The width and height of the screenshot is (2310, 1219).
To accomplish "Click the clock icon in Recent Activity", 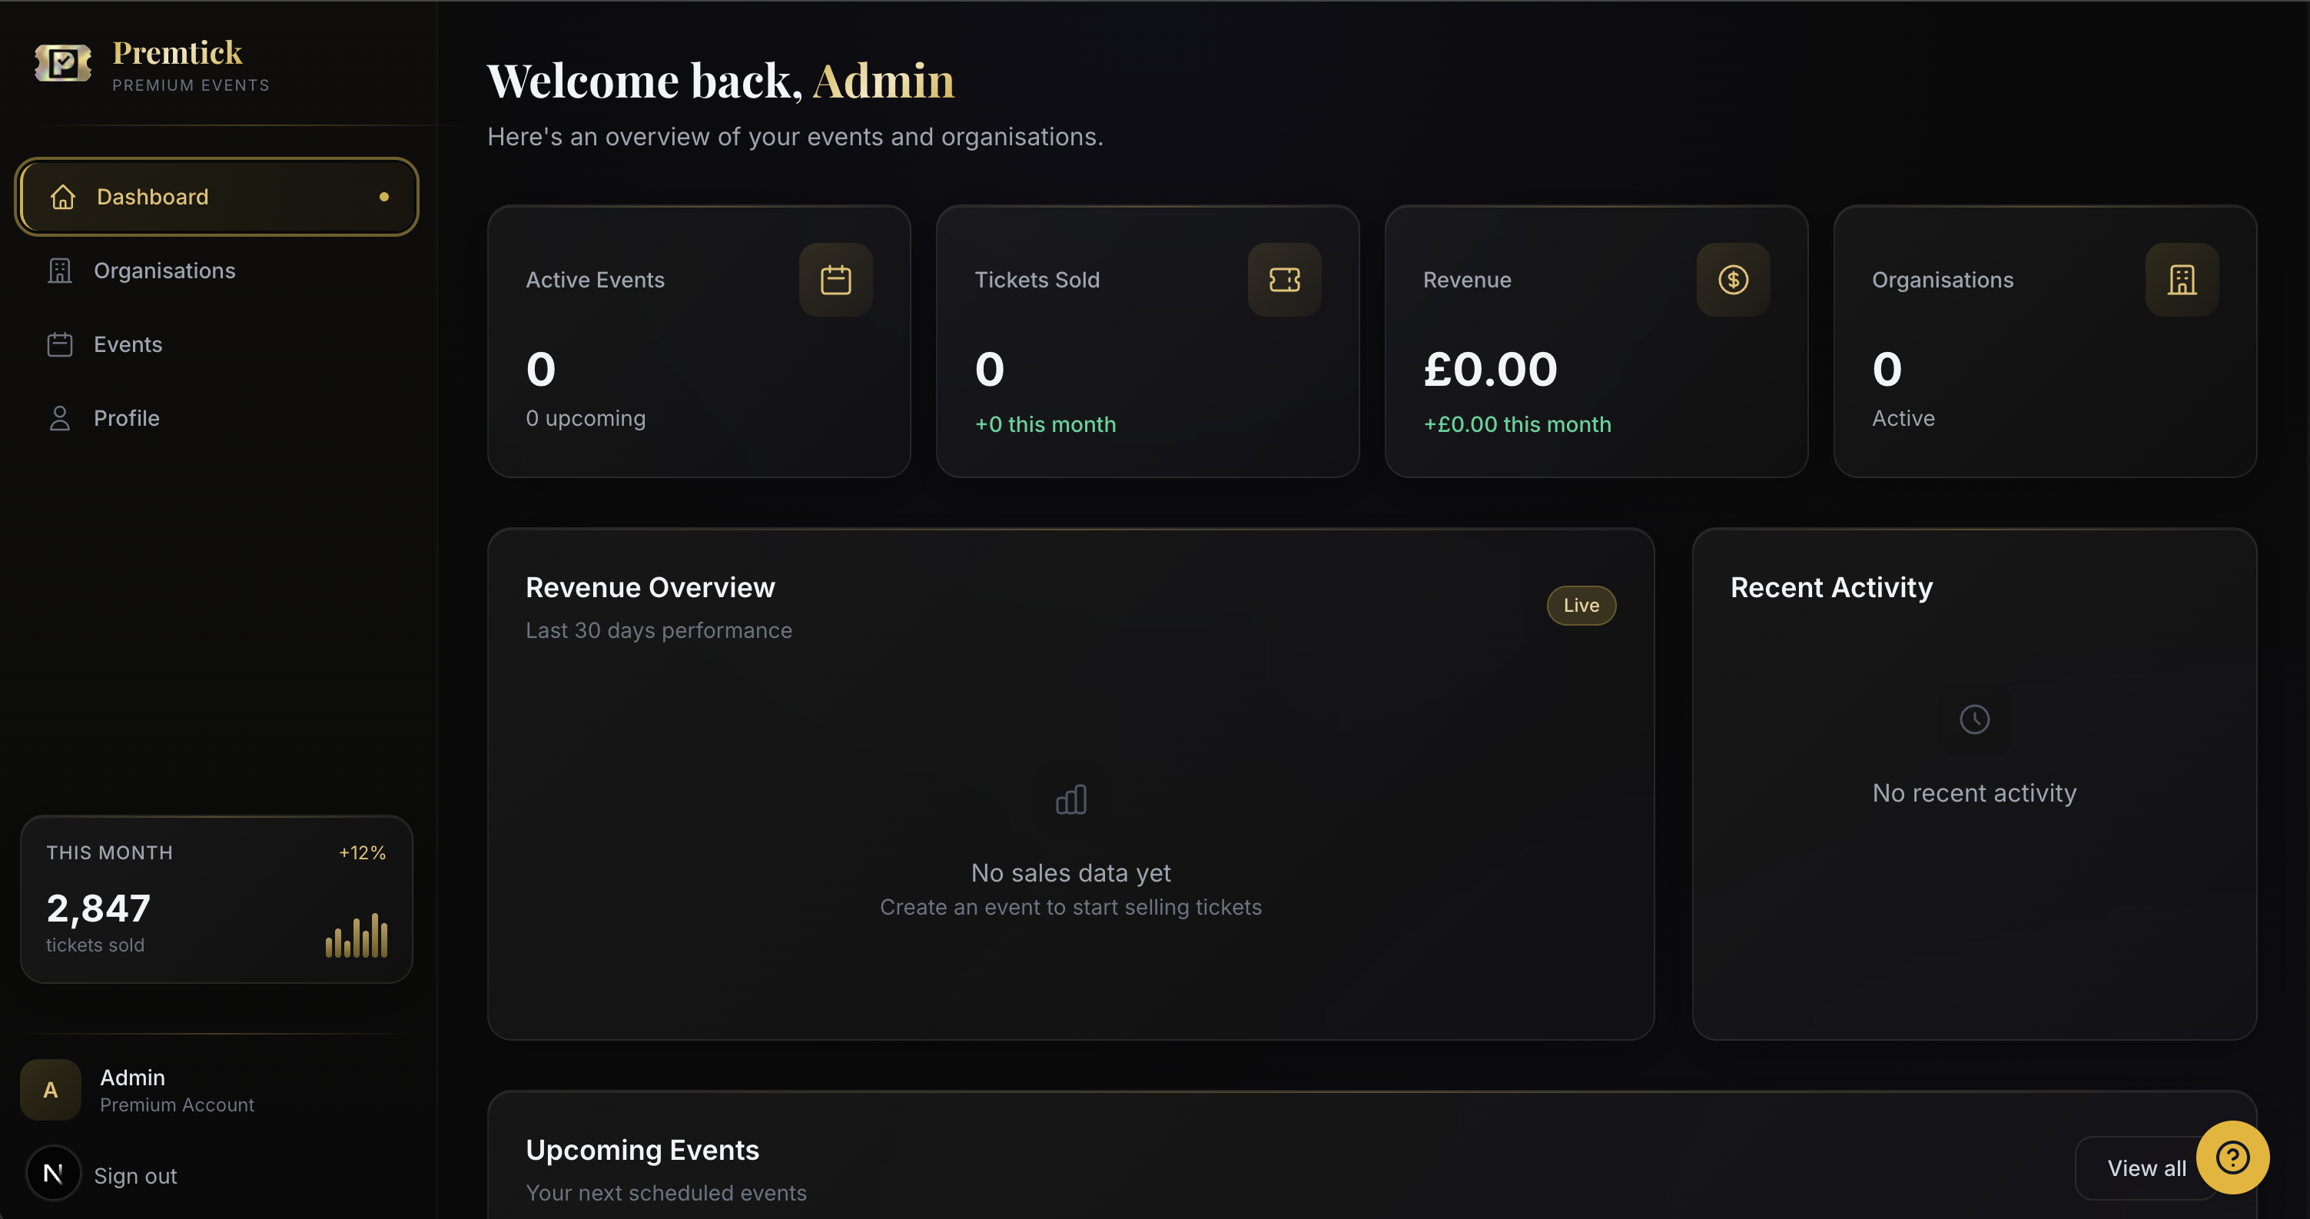I will [1973, 719].
